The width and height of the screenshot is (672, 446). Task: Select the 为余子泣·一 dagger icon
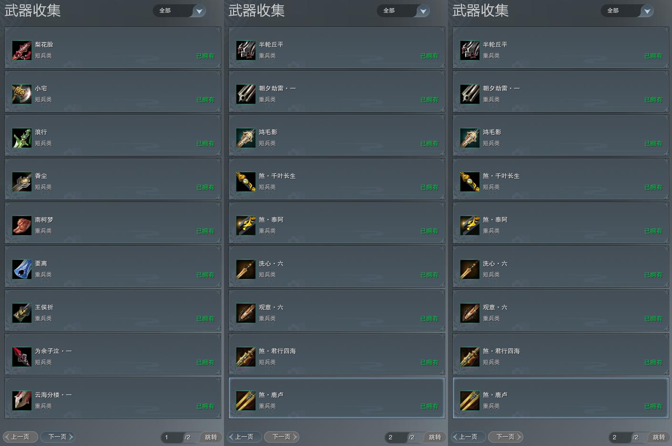point(21,357)
